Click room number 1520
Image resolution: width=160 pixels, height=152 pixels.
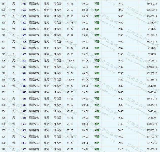point(24,10)
